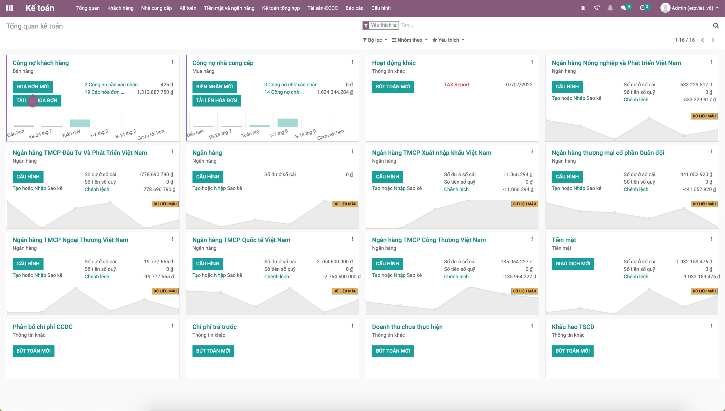Open the TAX Report link

point(456,85)
